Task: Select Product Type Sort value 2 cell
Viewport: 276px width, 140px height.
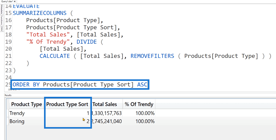Action: click(x=67, y=121)
